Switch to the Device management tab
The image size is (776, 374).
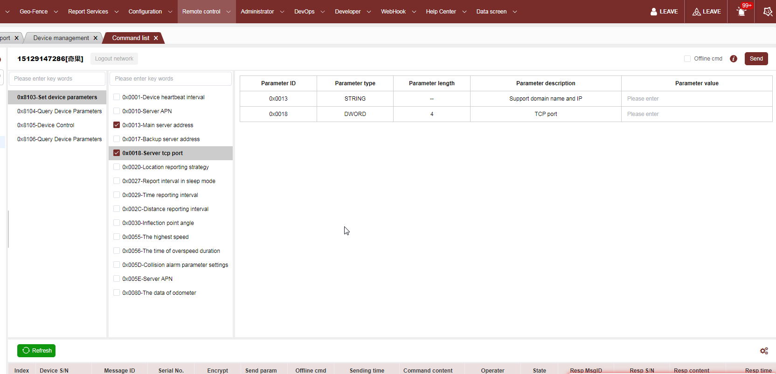tap(61, 38)
